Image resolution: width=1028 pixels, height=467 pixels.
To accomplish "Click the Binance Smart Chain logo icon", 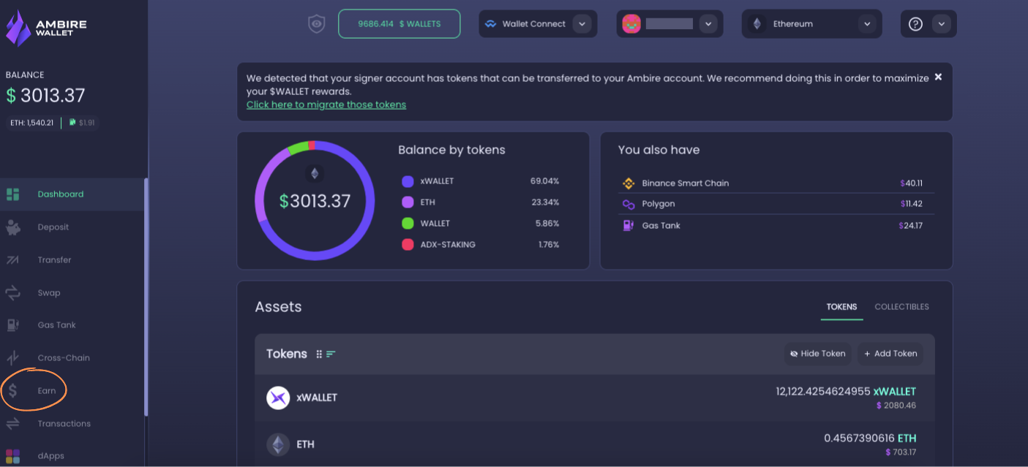I will coord(628,183).
